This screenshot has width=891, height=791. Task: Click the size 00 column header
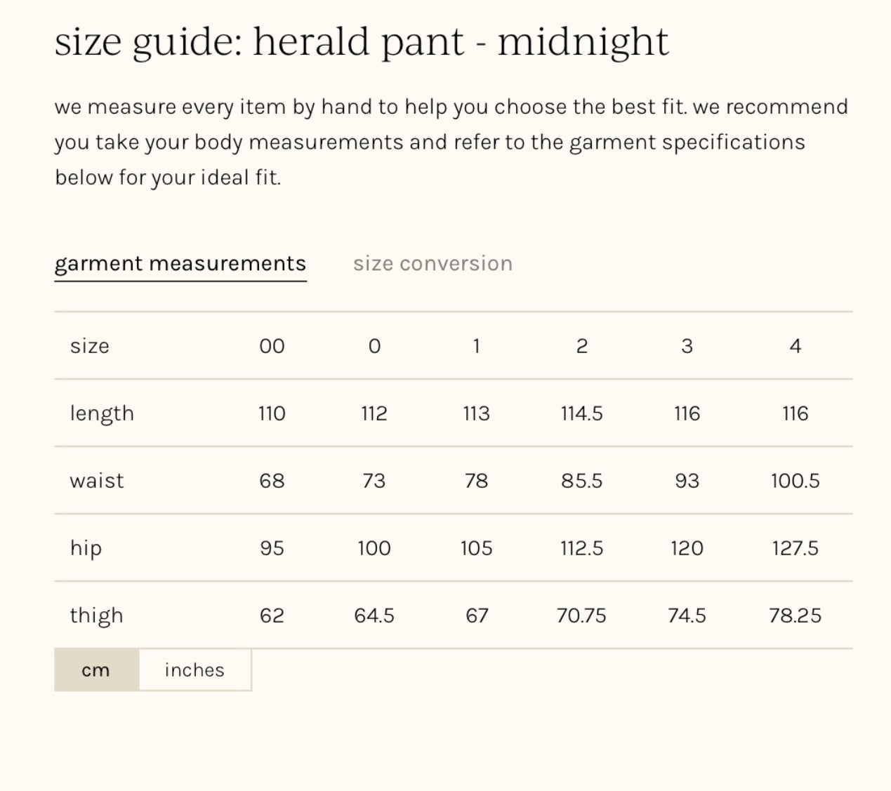pos(272,345)
